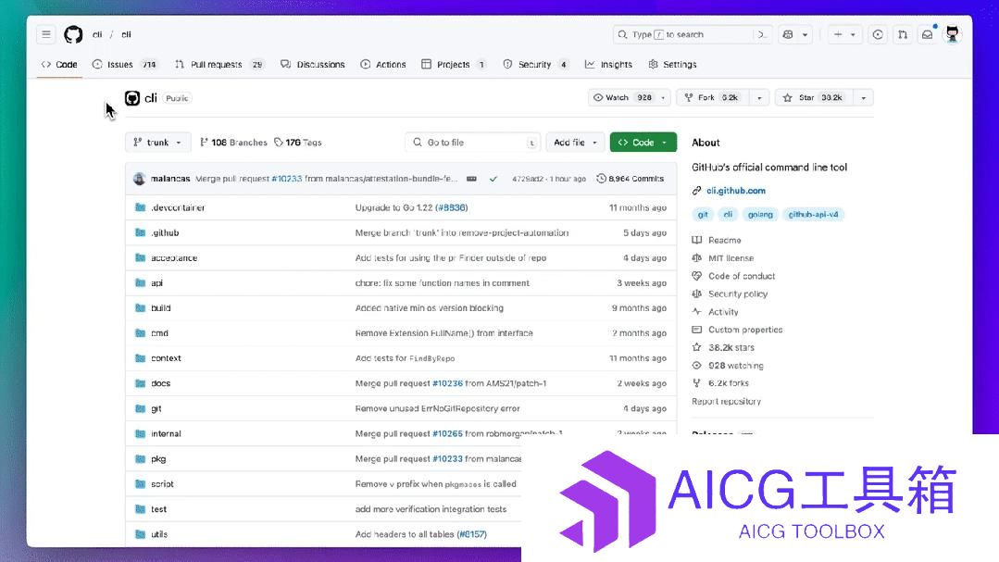Open the .devcontainer folder

pos(178,207)
